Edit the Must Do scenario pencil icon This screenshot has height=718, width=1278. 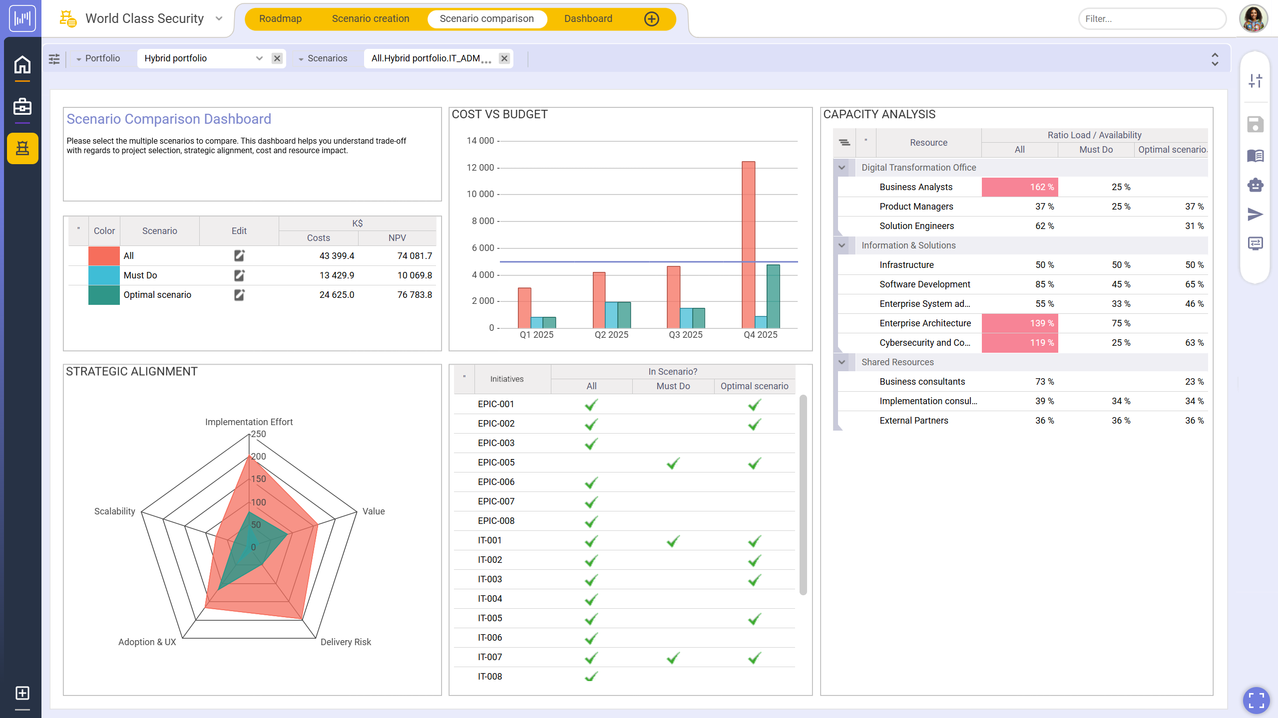[x=239, y=275]
